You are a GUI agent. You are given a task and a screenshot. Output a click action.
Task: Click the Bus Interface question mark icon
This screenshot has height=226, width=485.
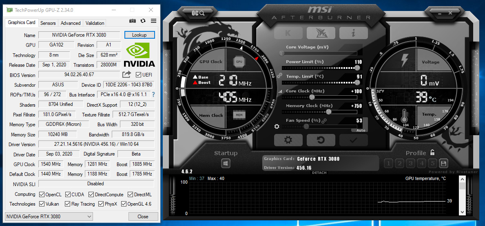[153, 94]
